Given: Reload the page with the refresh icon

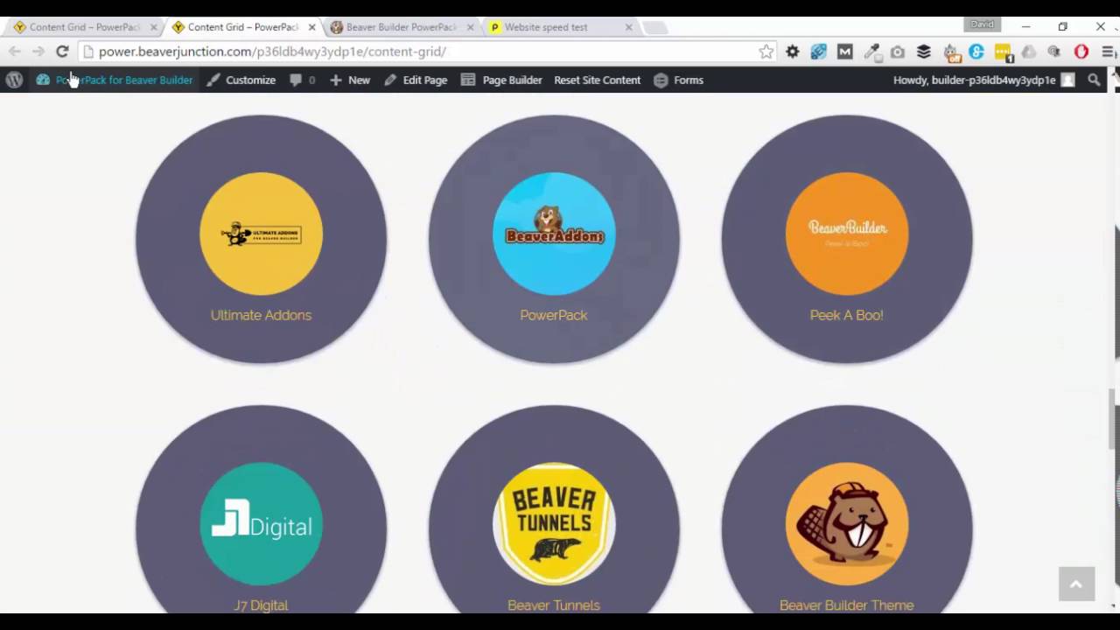Looking at the screenshot, I should [62, 52].
